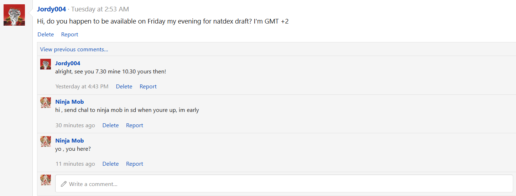
Task: Report the 'send chal' comment
Action: pyautogui.click(x=135, y=125)
